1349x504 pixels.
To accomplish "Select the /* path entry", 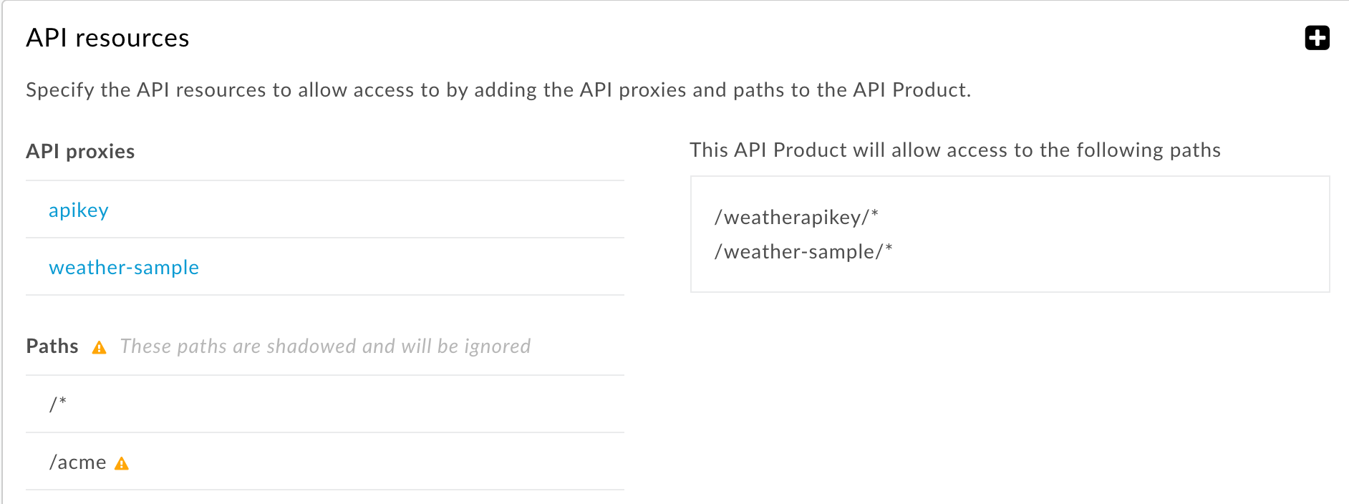I will coord(57,403).
